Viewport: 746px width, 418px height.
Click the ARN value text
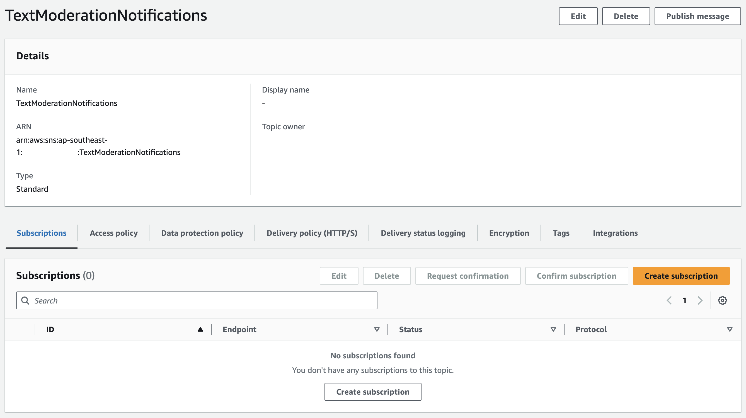point(98,146)
